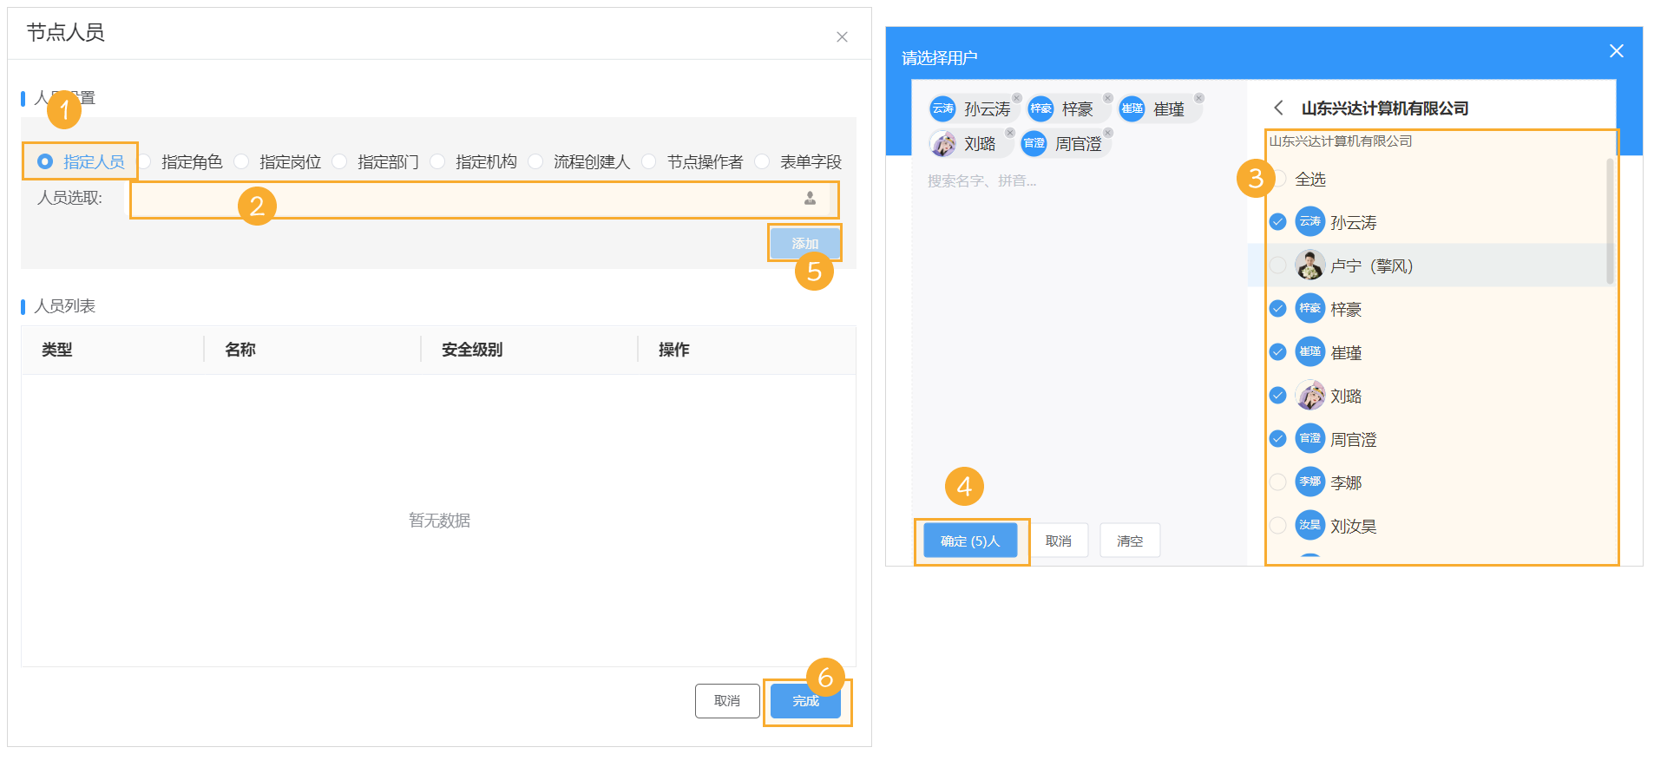Click 梓豪's avatar in the user list
The height and width of the screenshot is (767, 1654).
click(x=1310, y=309)
